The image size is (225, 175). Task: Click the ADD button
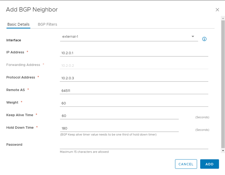[x=209, y=164]
